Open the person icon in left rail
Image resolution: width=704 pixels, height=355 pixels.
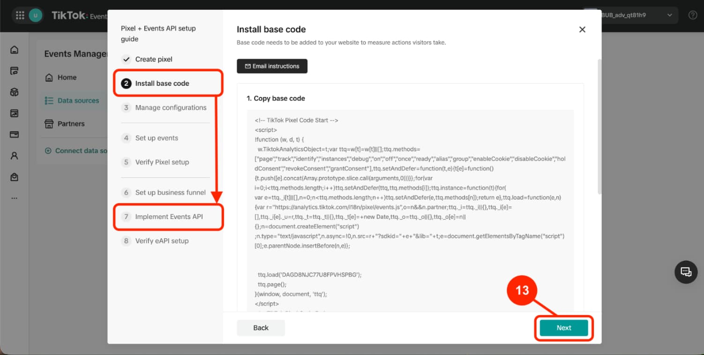click(15, 156)
